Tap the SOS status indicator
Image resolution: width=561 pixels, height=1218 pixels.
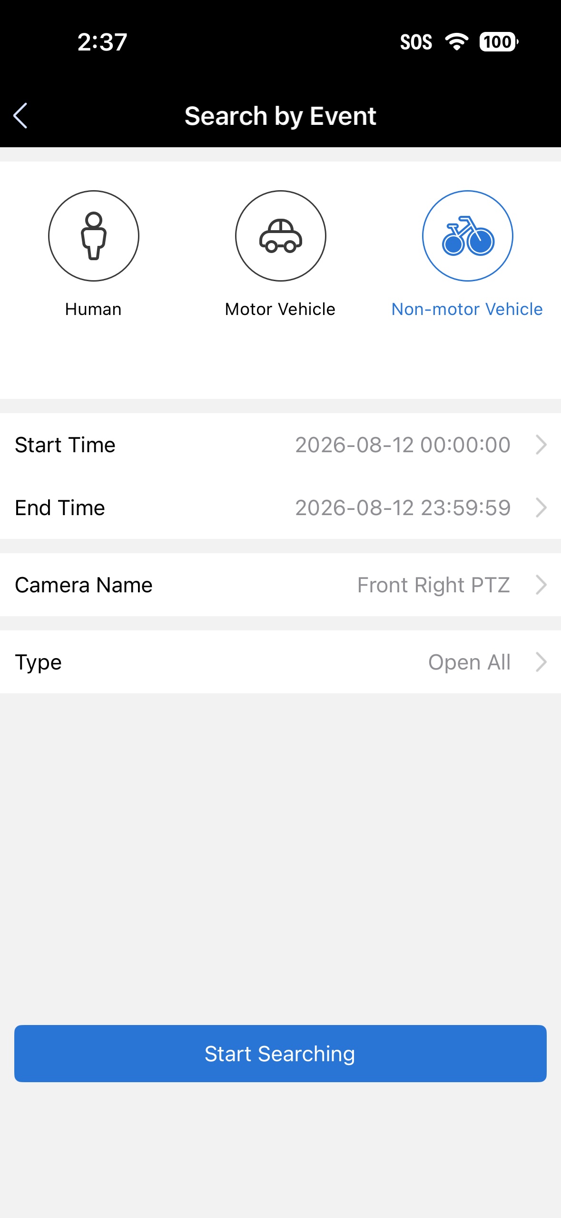tap(416, 42)
